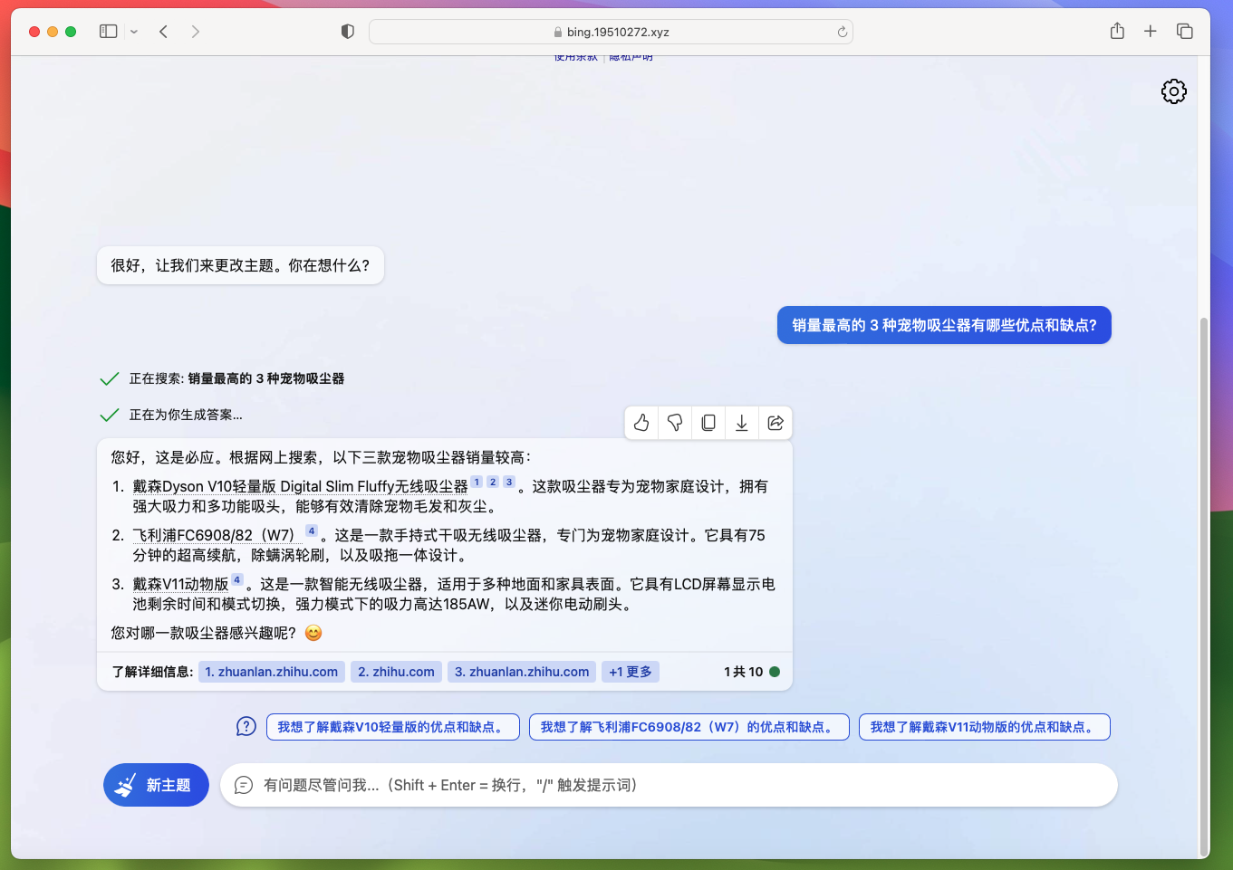
Task: Go back in Safari
Action: click(x=164, y=32)
